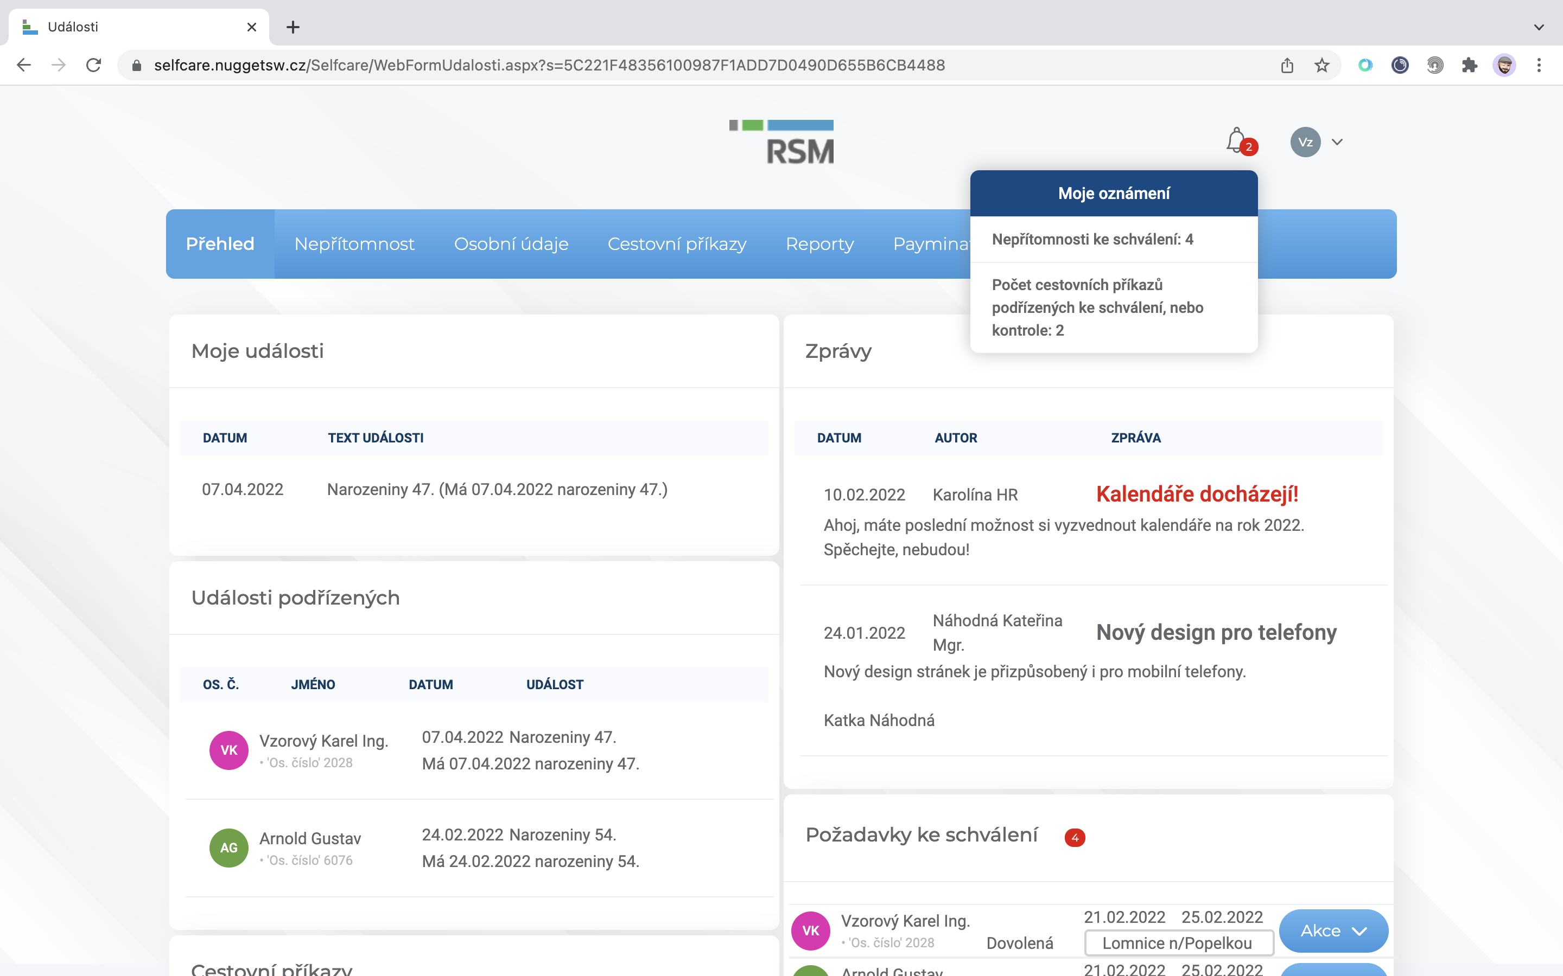Screen dimensions: 1563x976
Task: Click the Moje oznámení header
Action: [x=1114, y=193]
